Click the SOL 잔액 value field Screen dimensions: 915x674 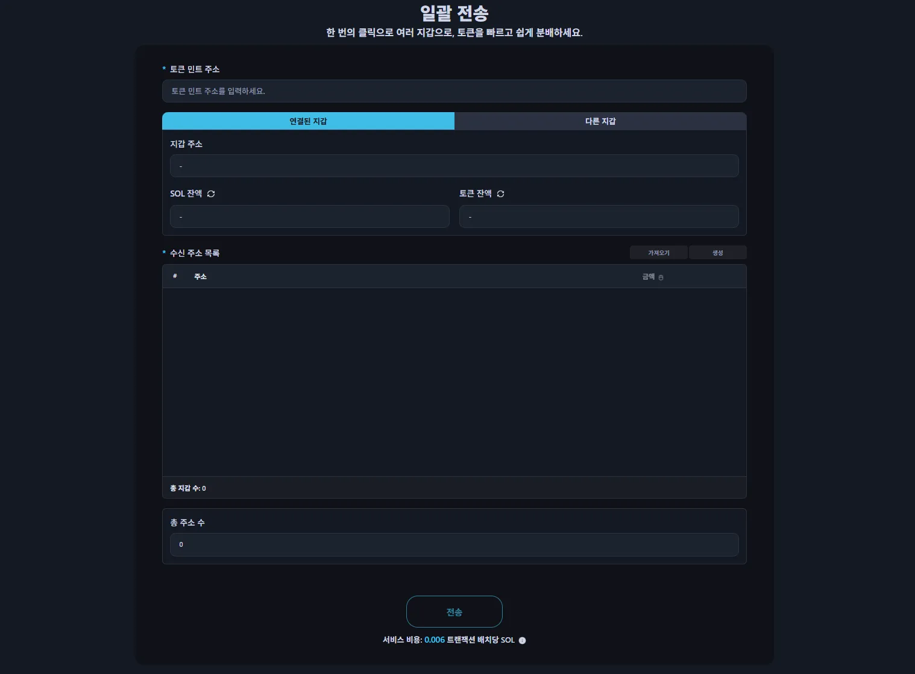coord(309,216)
